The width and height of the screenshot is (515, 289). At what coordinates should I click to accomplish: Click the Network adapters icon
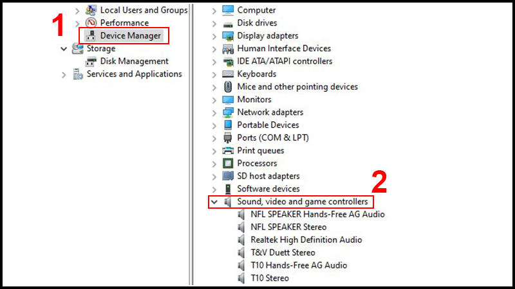point(228,112)
